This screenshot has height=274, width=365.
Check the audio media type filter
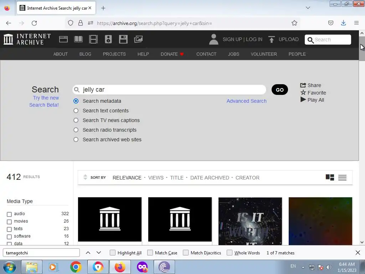(x=9, y=214)
